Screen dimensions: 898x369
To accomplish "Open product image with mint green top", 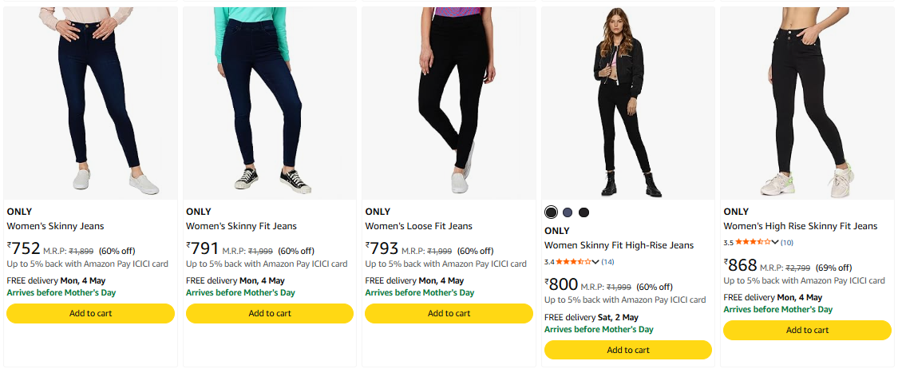I will [270, 102].
